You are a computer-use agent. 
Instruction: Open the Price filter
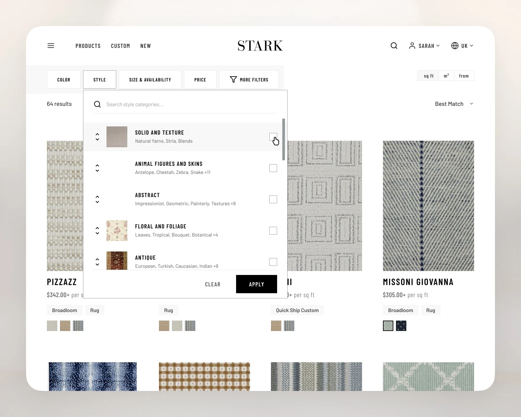pos(200,79)
